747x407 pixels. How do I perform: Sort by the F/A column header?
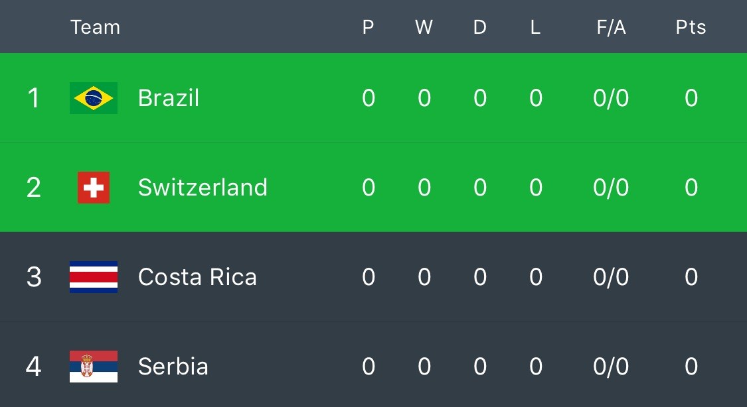tap(612, 27)
